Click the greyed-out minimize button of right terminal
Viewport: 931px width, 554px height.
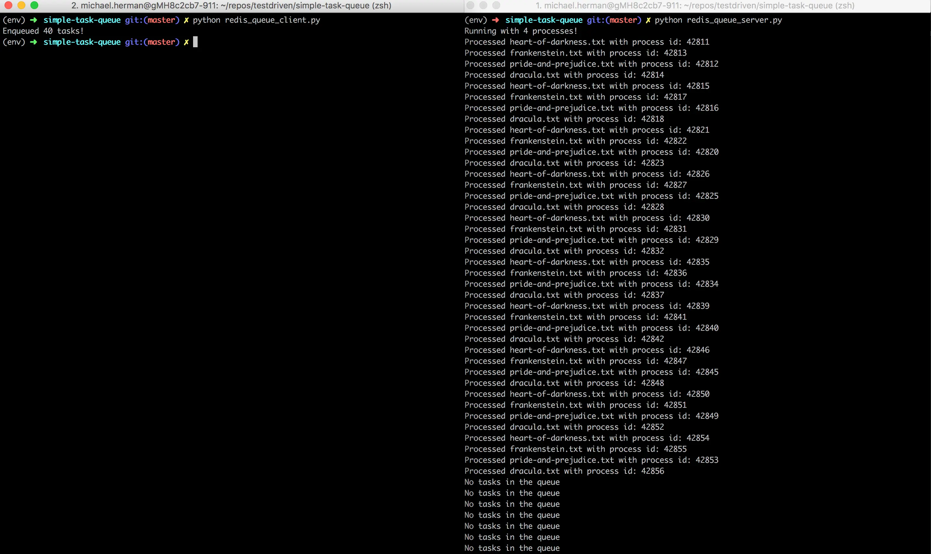pos(483,5)
